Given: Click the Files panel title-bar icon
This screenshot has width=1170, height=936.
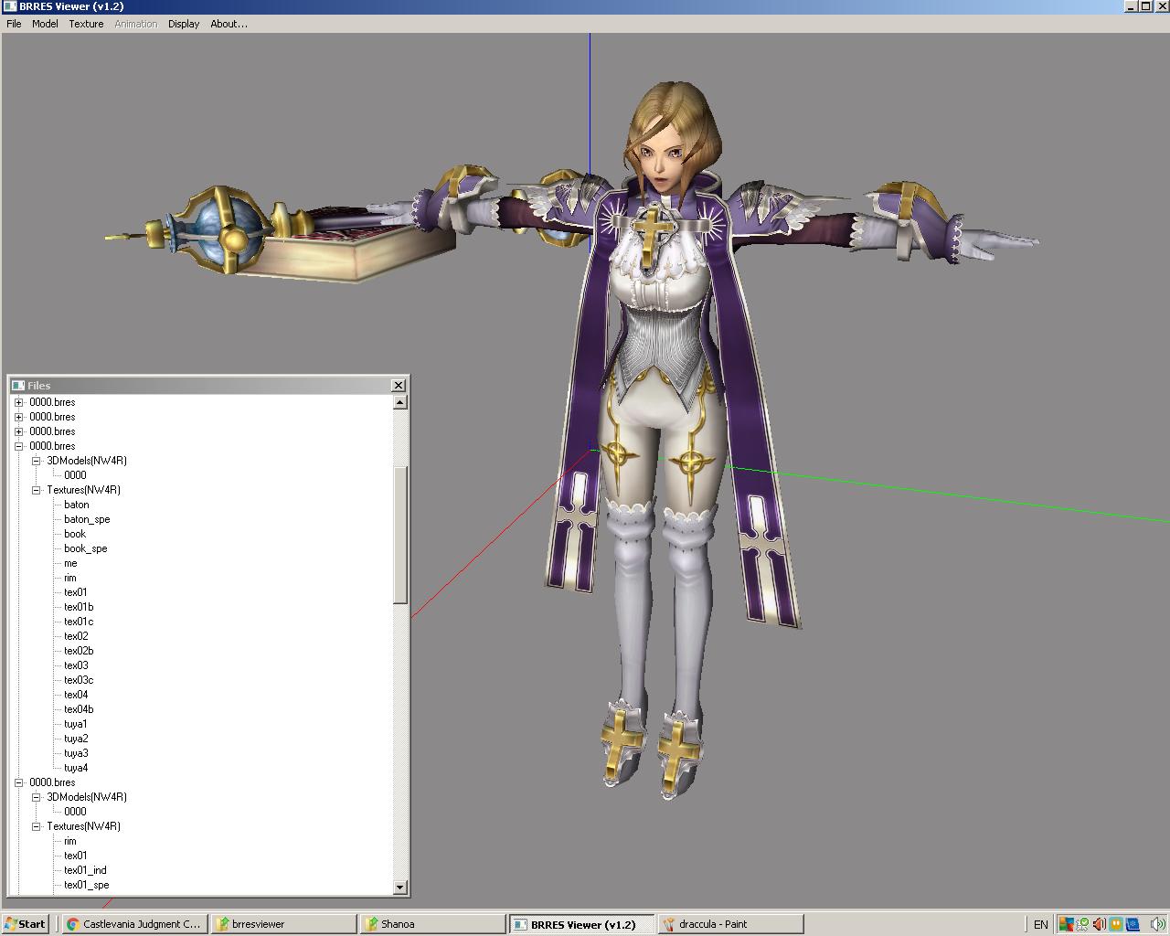Looking at the screenshot, I should pyautogui.click(x=18, y=385).
